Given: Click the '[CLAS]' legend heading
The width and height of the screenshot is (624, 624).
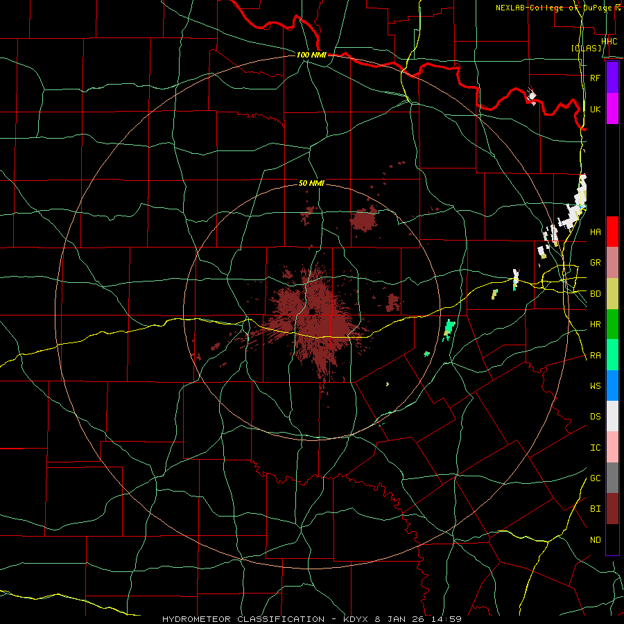Looking at the screenshot, I should click(587, 48).
